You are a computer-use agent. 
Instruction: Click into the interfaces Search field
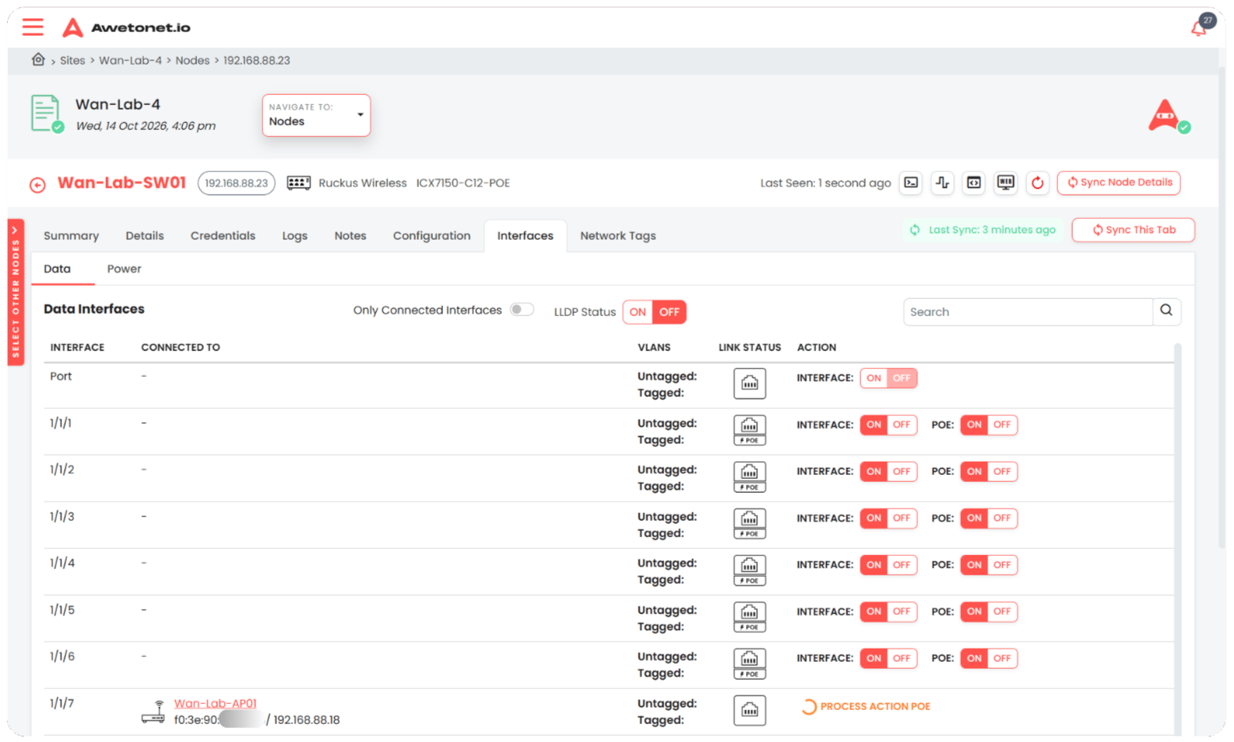1028,311
